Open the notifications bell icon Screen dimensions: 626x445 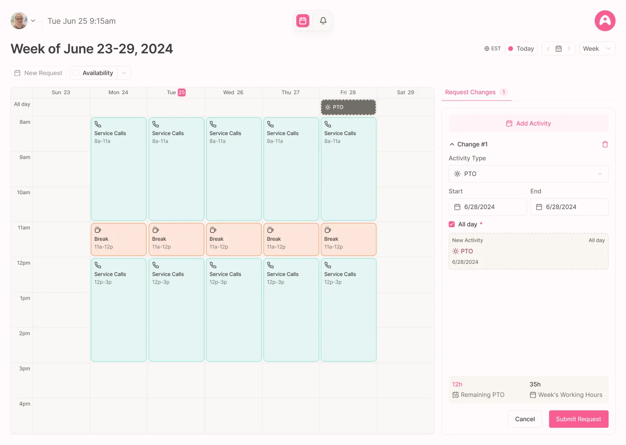point(323,21)
